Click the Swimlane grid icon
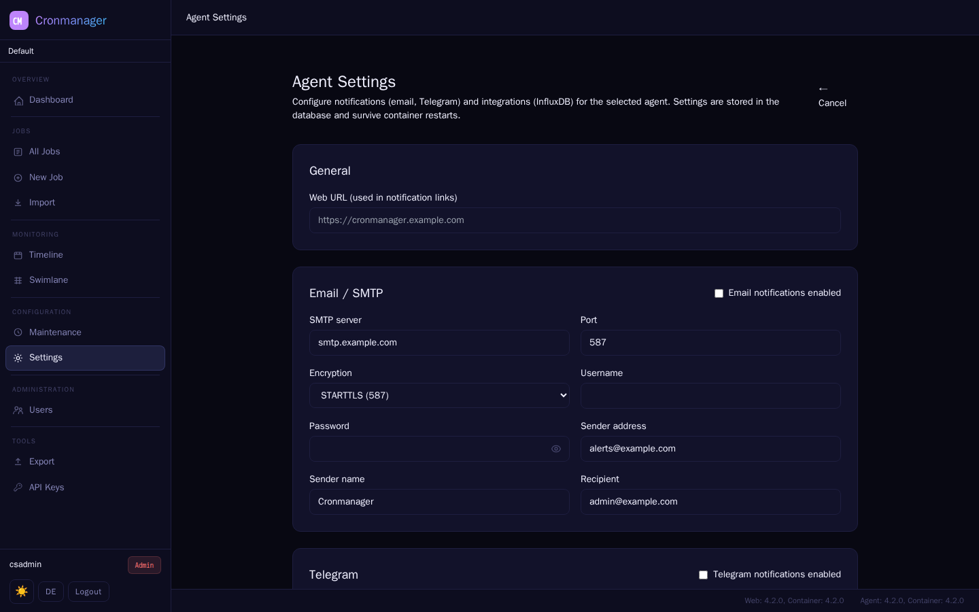The image size is (979, 612). (18, 281)
